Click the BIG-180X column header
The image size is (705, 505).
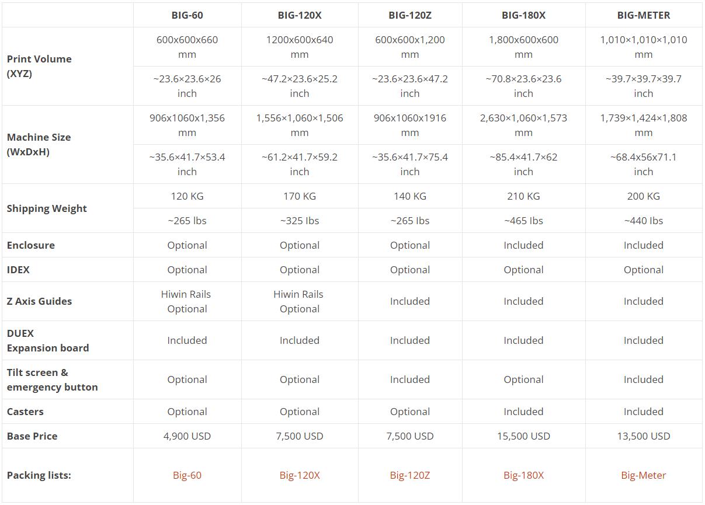click(x=523, y=15)
